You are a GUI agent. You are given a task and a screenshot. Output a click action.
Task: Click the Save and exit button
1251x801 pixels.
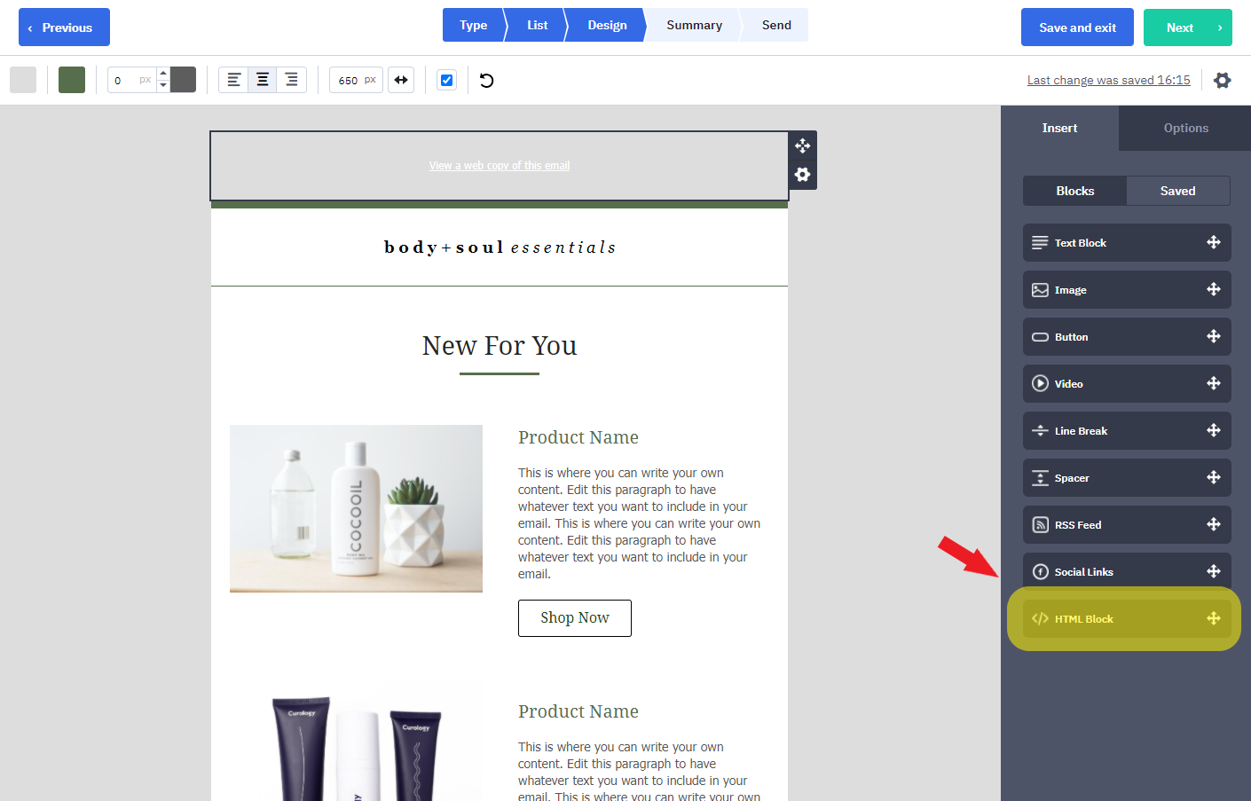tap(1077, 27)
